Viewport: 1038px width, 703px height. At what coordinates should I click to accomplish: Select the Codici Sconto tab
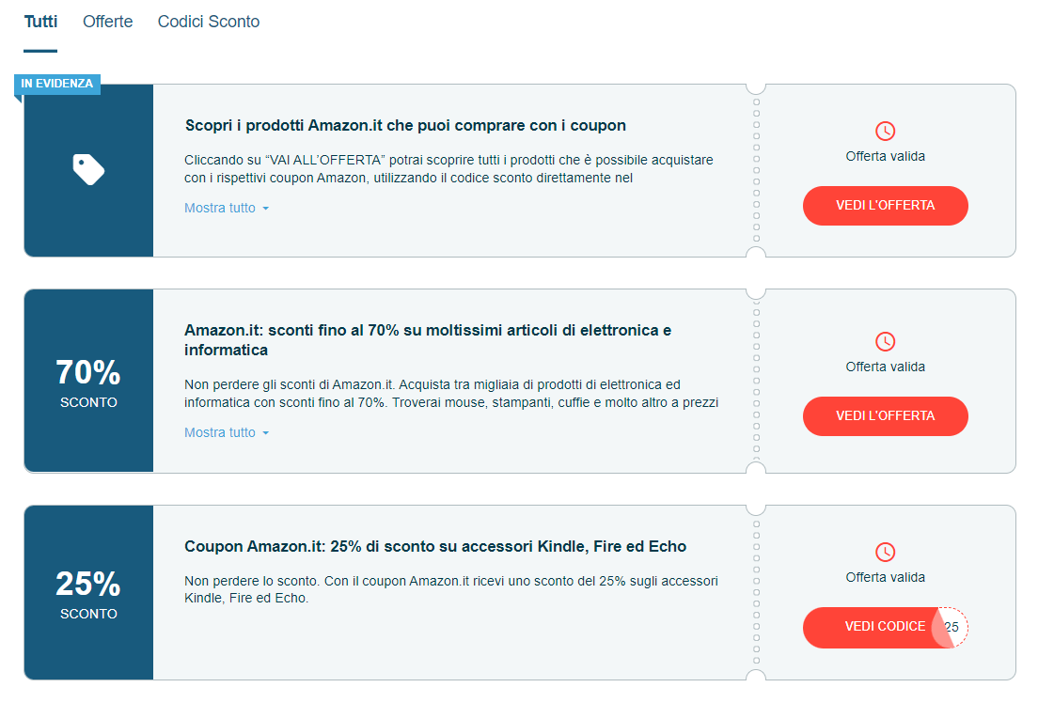pos(209,22)
